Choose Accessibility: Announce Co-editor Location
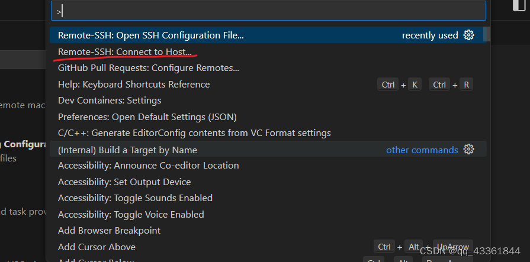530x262 pixels. pyautogui.click(x=268, y=166)
